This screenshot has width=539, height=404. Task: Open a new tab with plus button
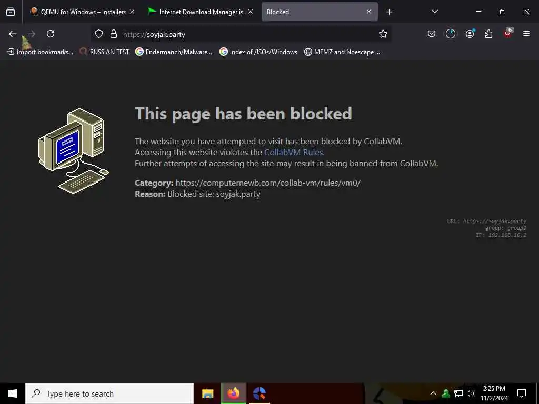pyautogui.click(x=389, y=12)
